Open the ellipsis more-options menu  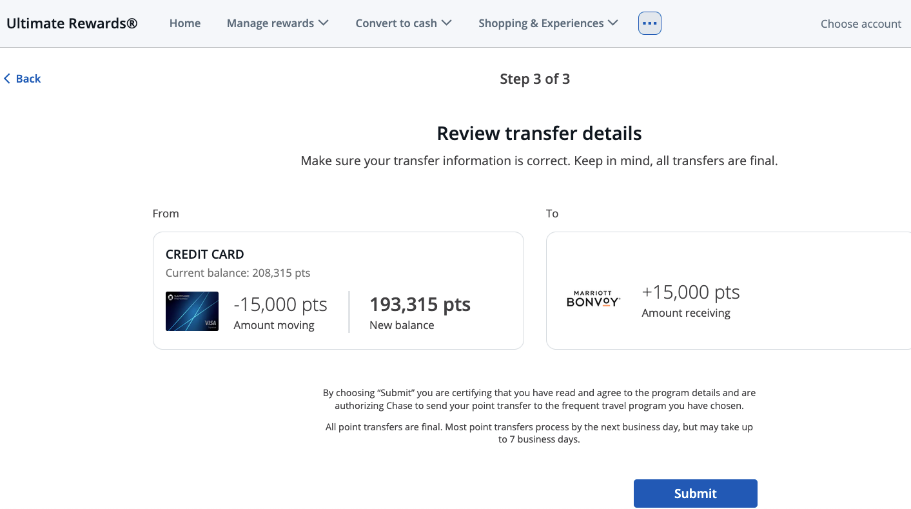[x=649, y=23]
